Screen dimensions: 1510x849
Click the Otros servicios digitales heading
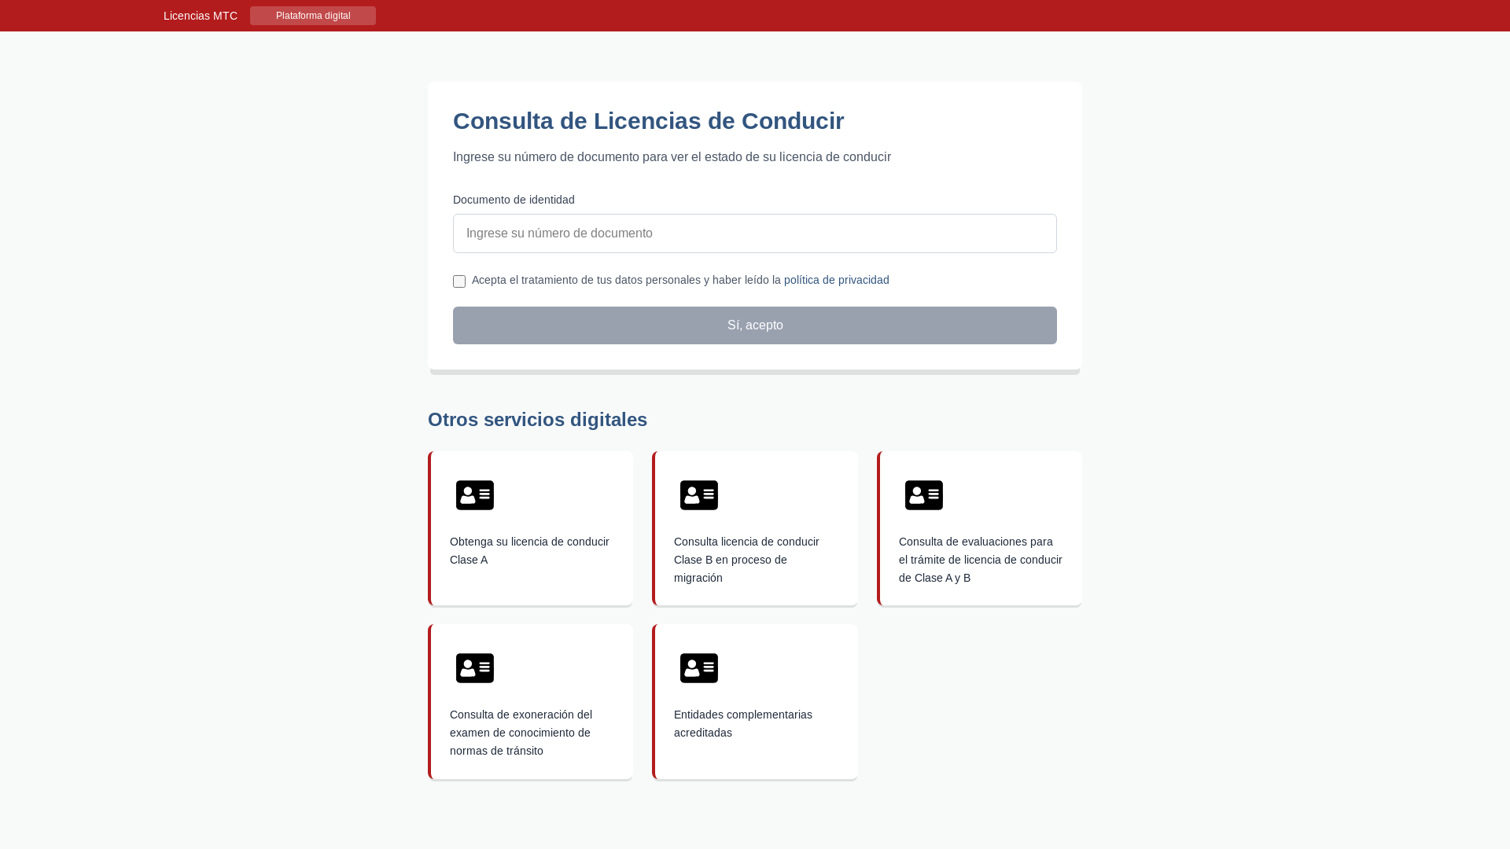click(x=537, y=420)
